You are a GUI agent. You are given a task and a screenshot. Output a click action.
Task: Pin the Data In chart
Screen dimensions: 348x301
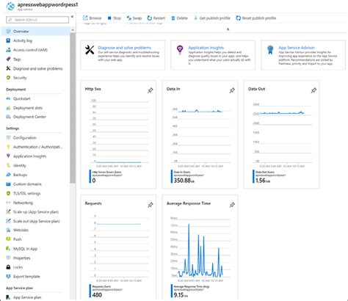tap(232, 90)
